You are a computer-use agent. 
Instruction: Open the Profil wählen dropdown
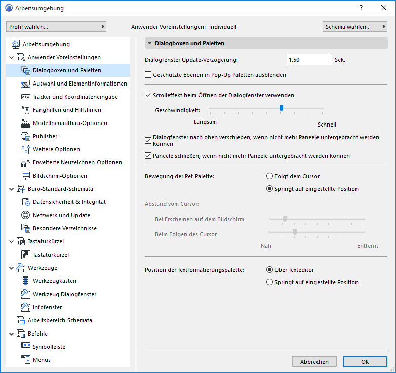coord(56,27)
